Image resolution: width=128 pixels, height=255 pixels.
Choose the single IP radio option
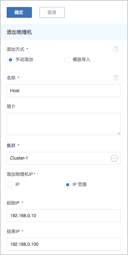10,185
